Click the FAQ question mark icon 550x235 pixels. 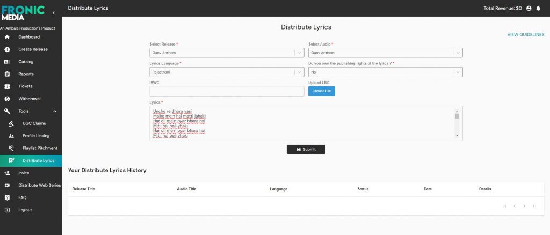click(x=7, y=197)
